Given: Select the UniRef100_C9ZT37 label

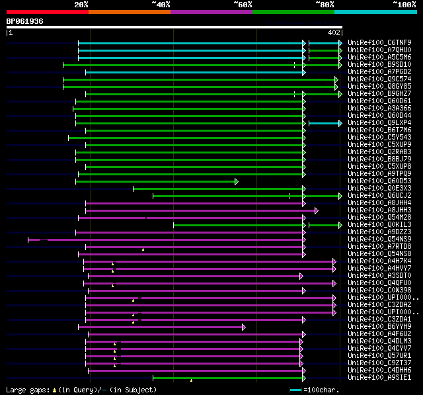Looking at the screenshot, I should [x=379, y=363].
